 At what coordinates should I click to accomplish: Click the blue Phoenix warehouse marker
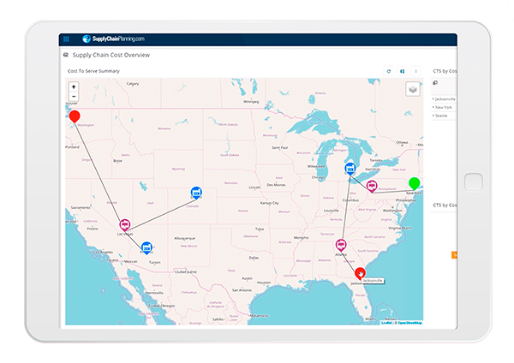point(146,247)
